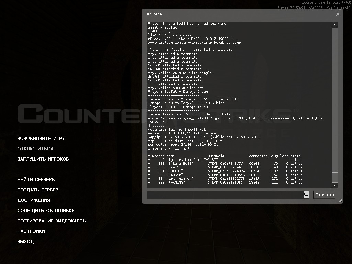Click the "players : 7 (11 max)" line
The width and height of the screenshot is (352, 264).
(168, 148)
